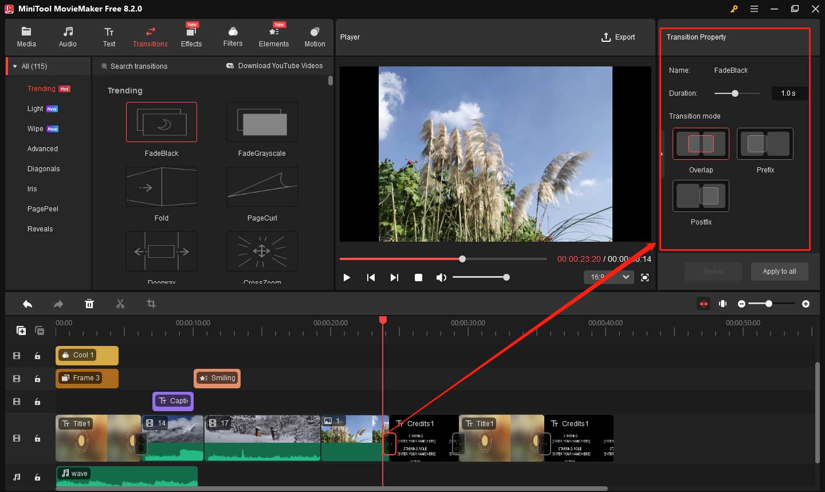The height and width of the screenshot is (492, 825).
Task: Enter fullscreen preview mode
Action: (645, 277)
